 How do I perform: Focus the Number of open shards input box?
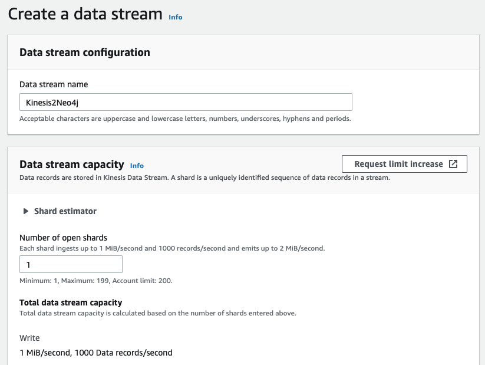click(x=71, y=264)
